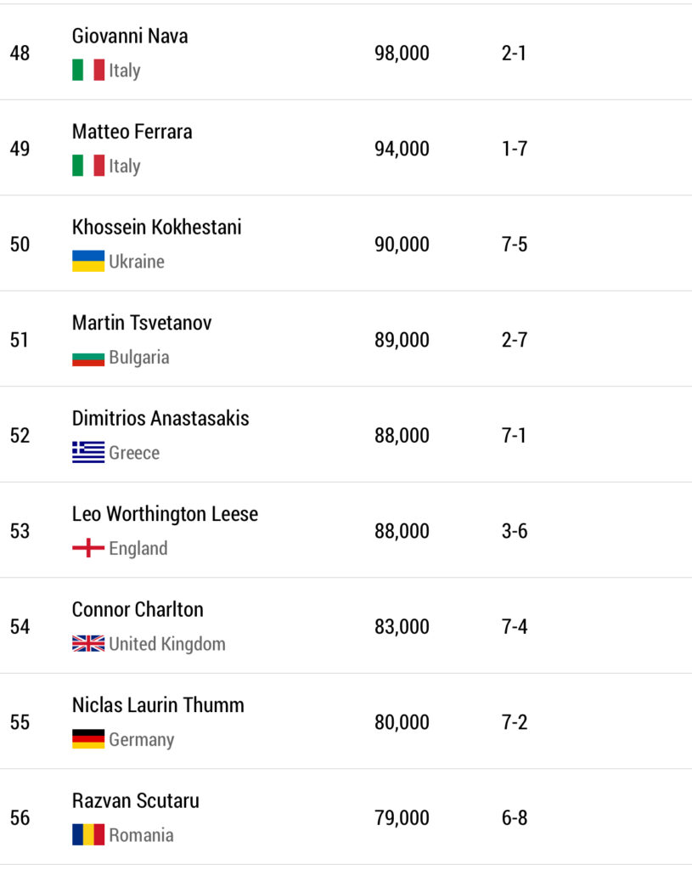692x870 pixels.
Task: Click the Italy flag under Matteo Ferrara
Action: (88, 166)
